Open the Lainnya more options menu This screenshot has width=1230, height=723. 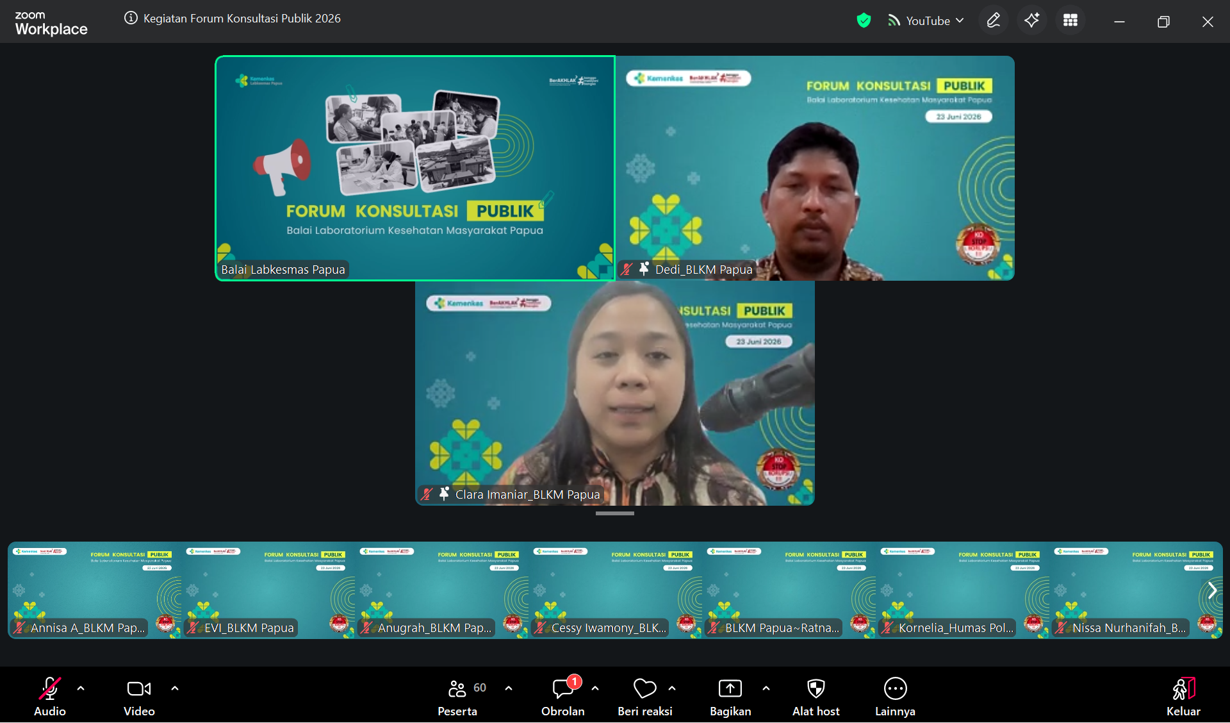tap(895, 696)
